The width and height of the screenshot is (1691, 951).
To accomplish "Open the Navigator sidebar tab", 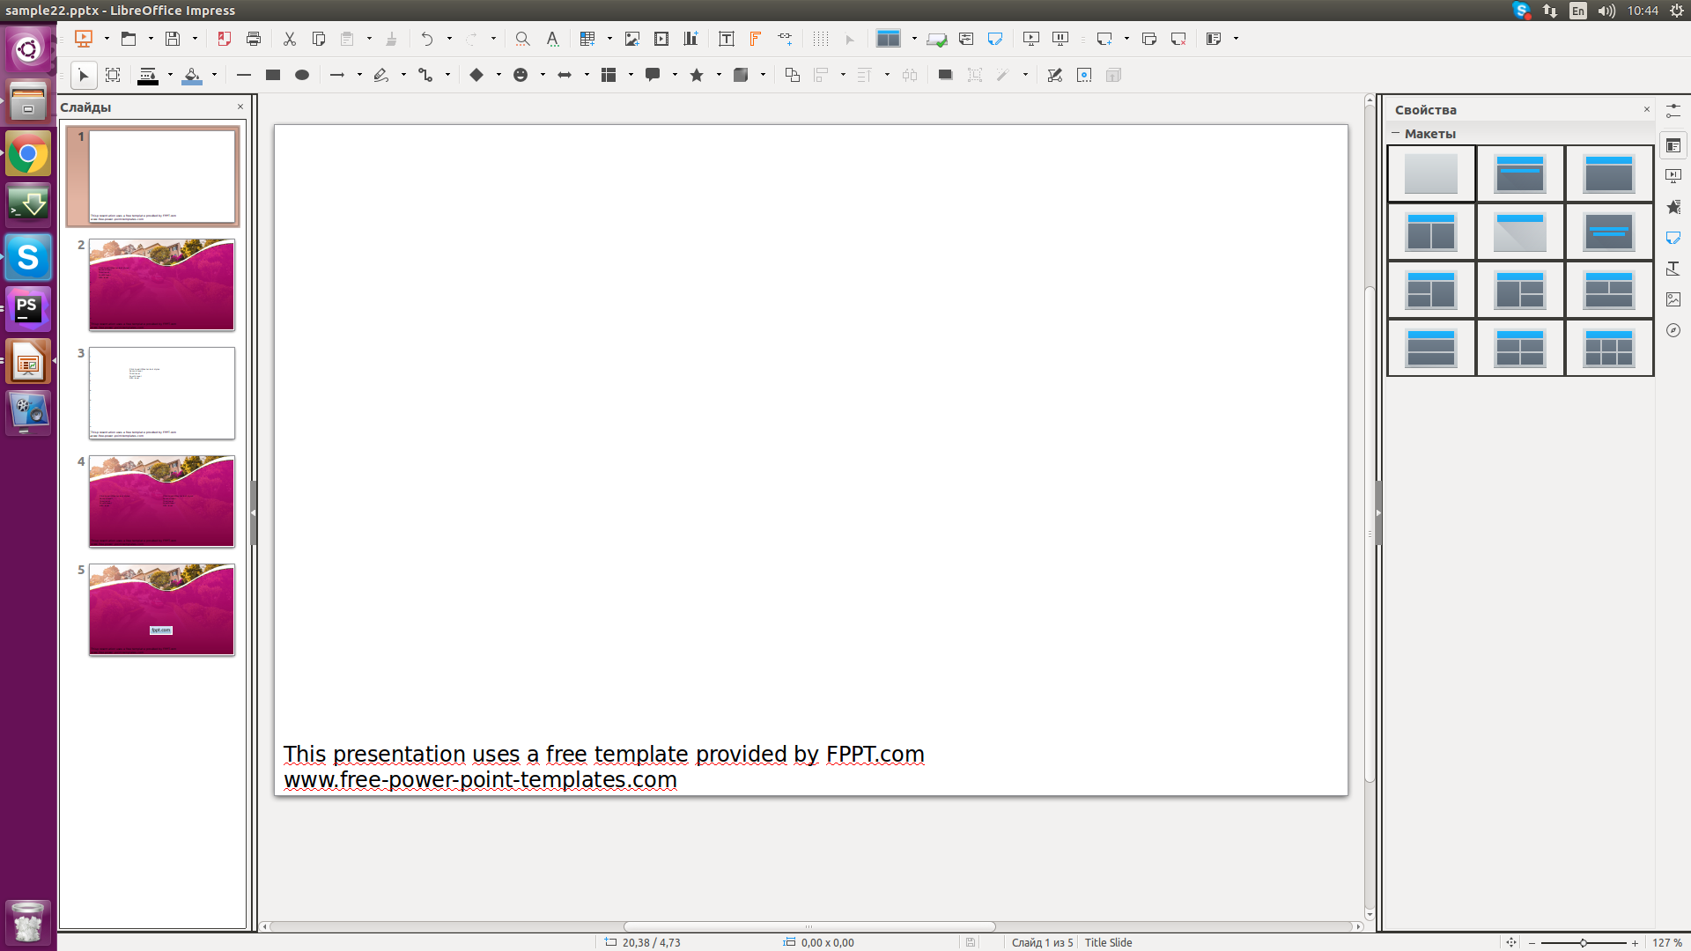I will click(1674, 330).
